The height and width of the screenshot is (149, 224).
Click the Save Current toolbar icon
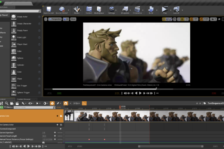49,10
